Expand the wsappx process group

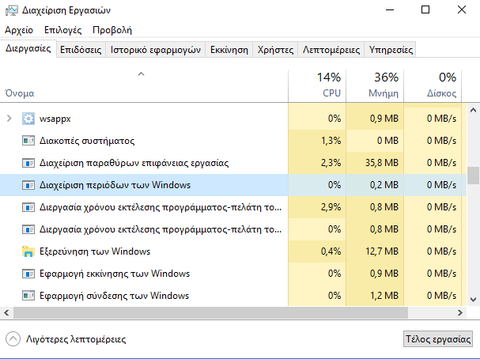coord(9,119)
